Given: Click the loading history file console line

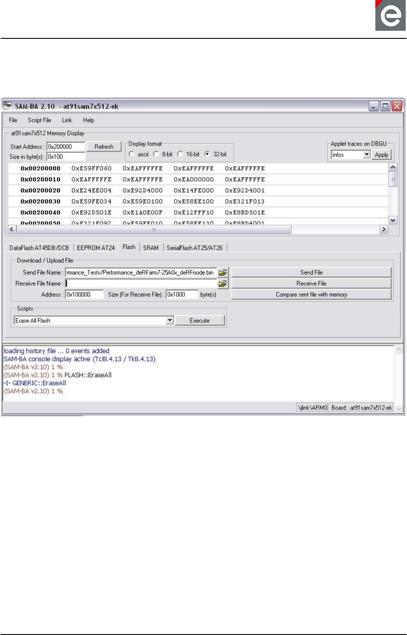Looking at the screenshot, I should click(56, 351).
